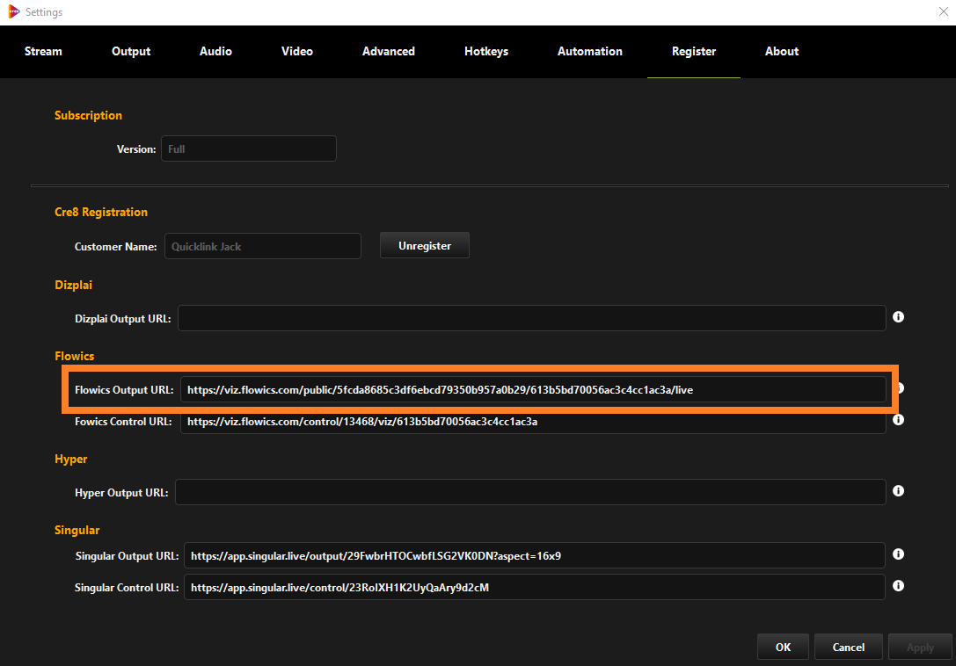Click the Dizplai section heading
Viewport: 956px width, 666px height.
coord(73,285)
